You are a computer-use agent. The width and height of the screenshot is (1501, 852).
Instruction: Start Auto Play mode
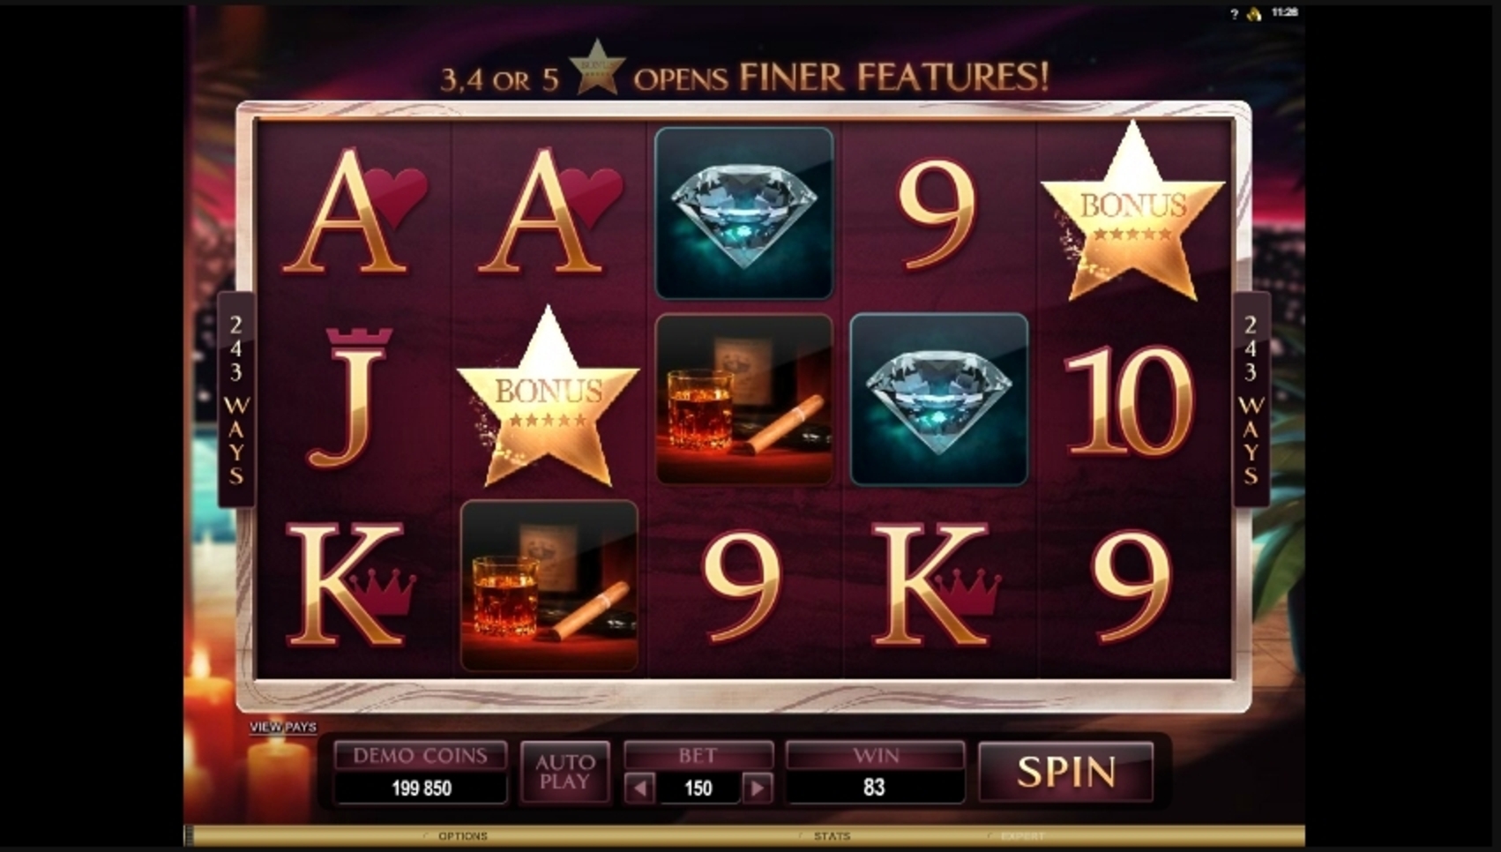pyautogui.click(x=564, y=772)
